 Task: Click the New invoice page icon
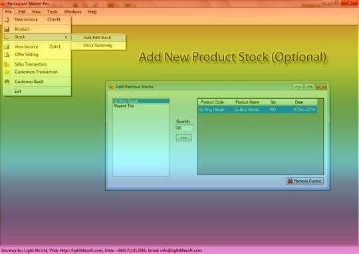coord(7,20)
